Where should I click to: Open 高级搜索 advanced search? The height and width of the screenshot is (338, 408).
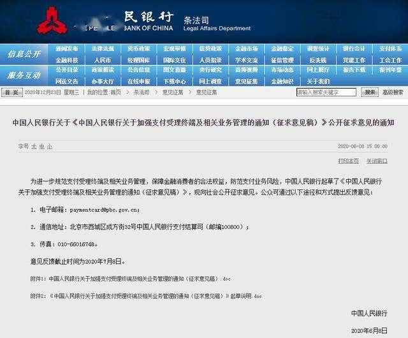(x=393, y=92)
